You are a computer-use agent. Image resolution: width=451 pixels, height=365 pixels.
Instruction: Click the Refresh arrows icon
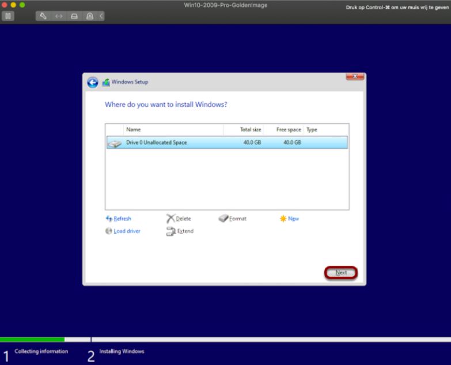(109, 219)
